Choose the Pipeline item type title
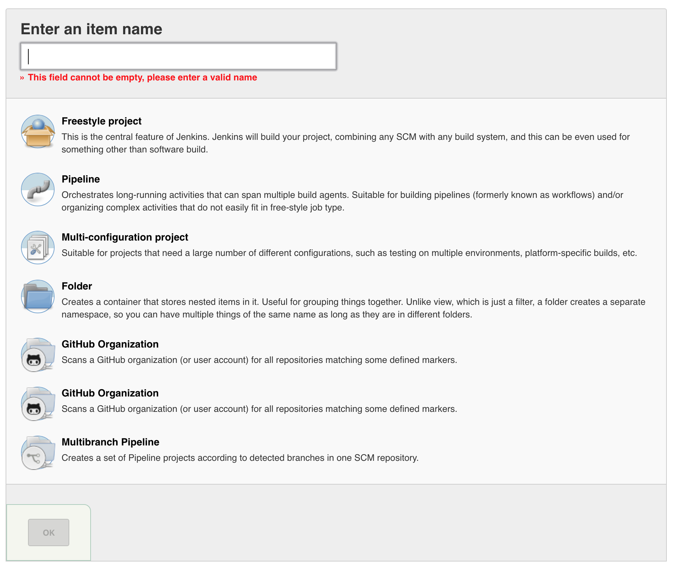678x572 pixels. [x=81, y=179]
